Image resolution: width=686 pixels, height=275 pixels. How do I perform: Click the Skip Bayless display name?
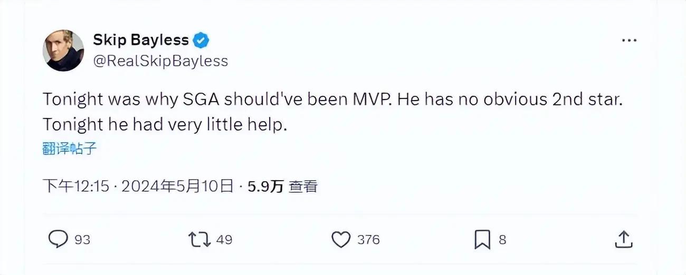click(x=141, y=40)
